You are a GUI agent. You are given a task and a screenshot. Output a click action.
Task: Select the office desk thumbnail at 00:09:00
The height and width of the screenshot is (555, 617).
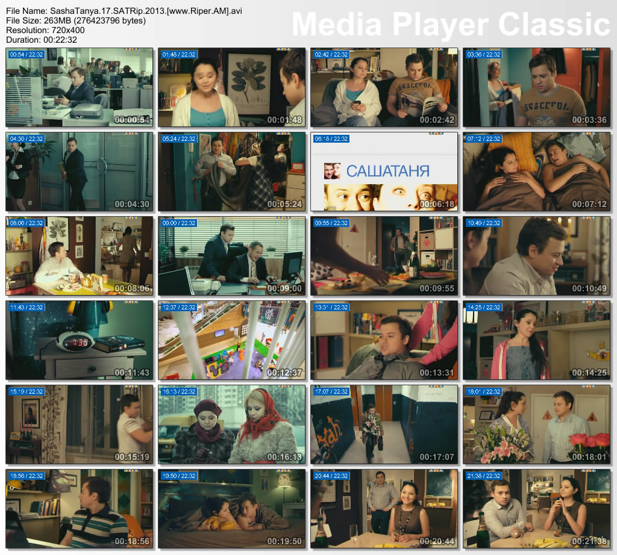click(x=232, y=256)
